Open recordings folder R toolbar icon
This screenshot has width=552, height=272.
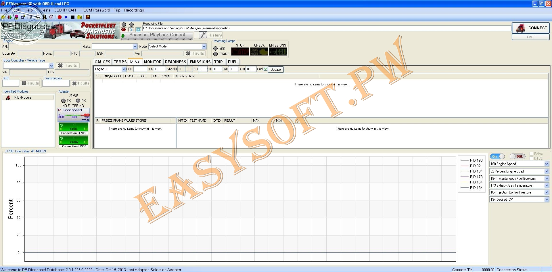pos(80,17)
